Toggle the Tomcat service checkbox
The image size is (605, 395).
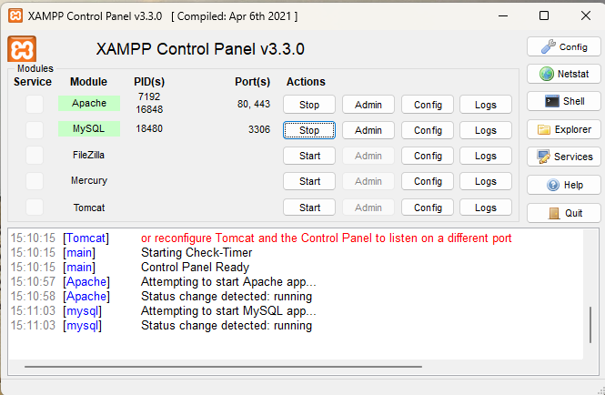pyautogui.click(x=35, y=207)
